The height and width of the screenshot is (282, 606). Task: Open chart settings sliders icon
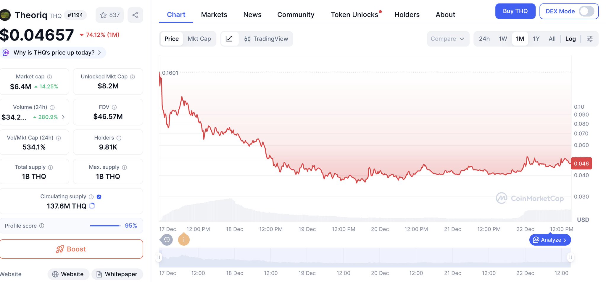pyautogui.click(x=589, y=39)
